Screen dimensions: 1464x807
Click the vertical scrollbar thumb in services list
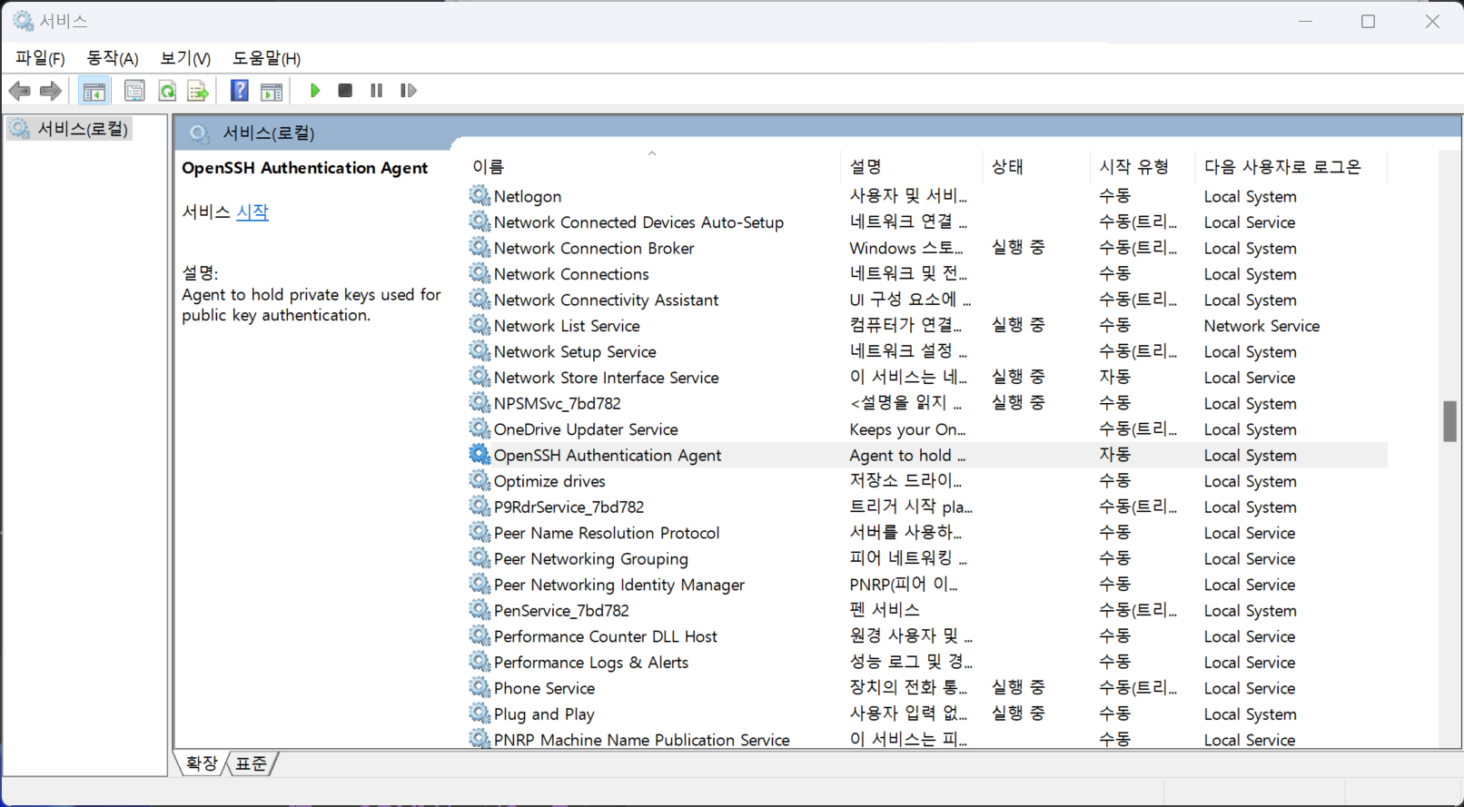[1449, 421]
